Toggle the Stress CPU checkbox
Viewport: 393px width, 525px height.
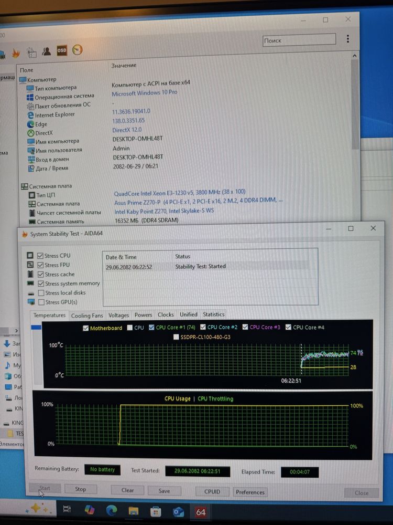pos(40,256)
